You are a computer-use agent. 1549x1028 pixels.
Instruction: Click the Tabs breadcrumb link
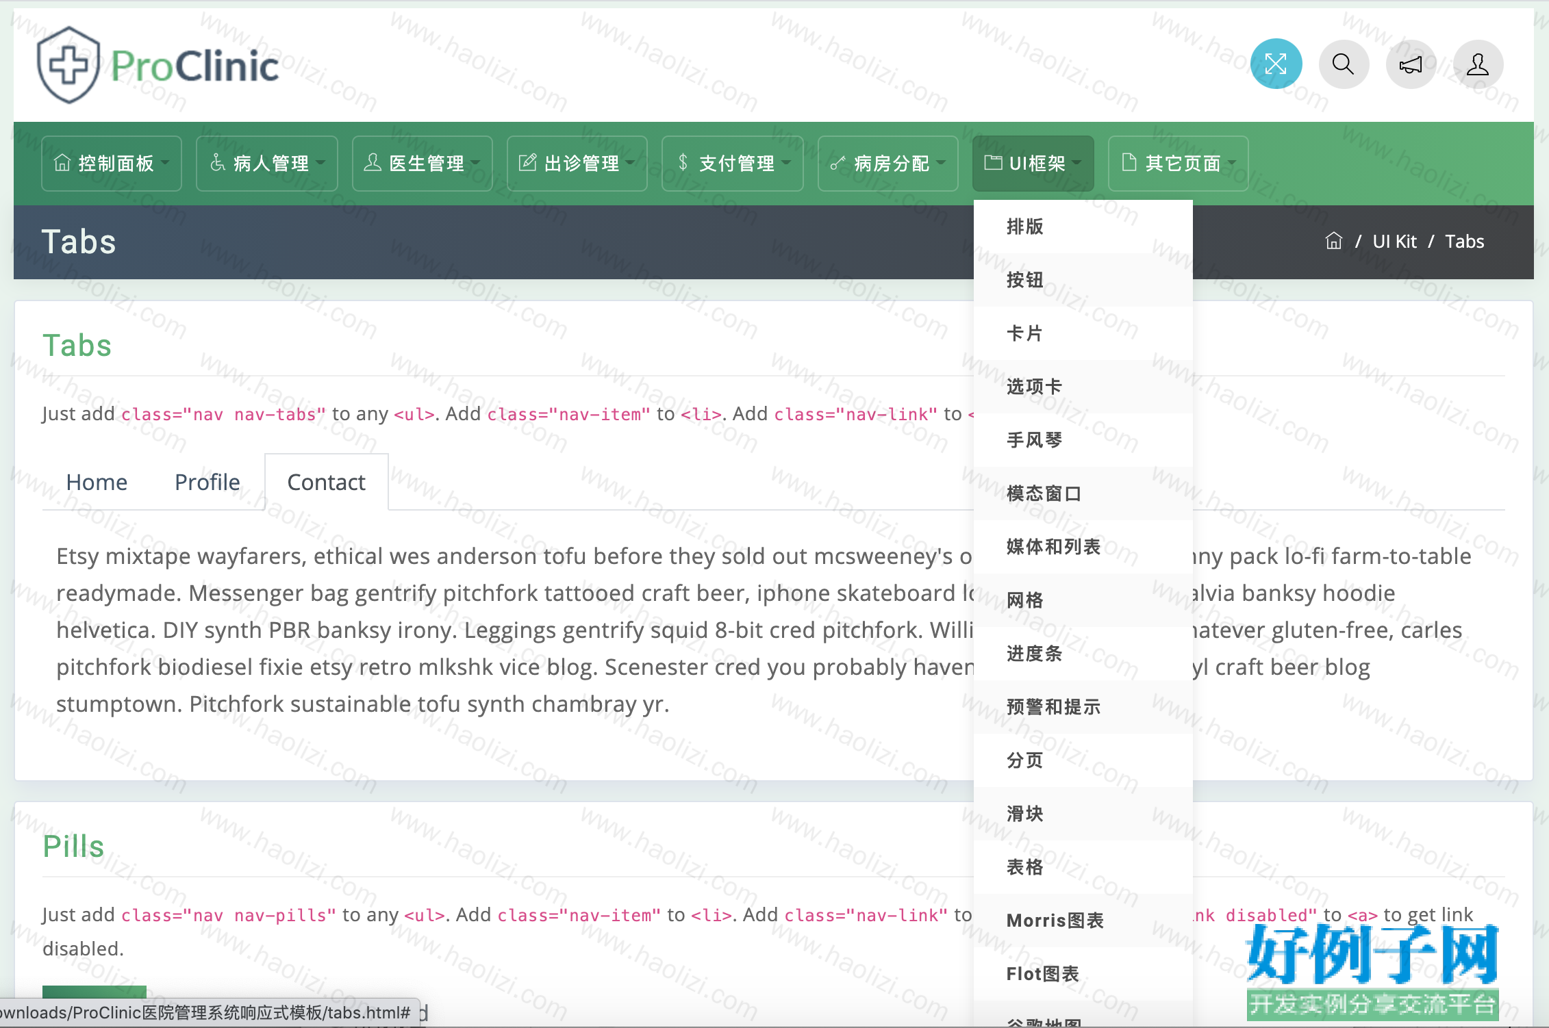tap(1464, 242)
